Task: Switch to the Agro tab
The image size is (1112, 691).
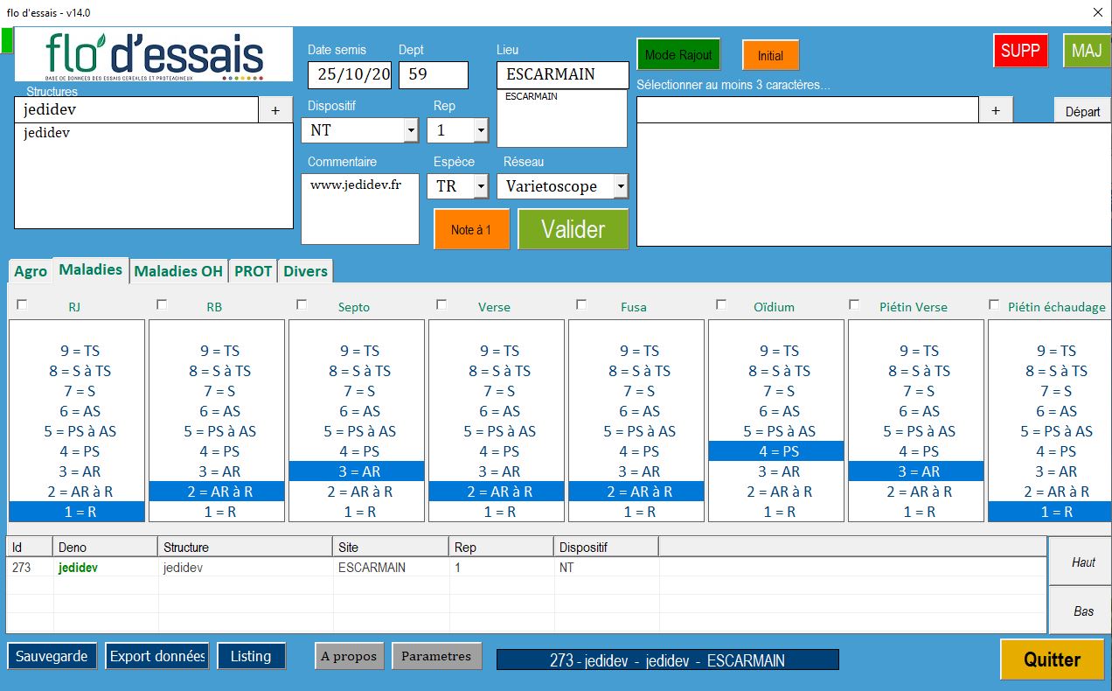Action: [x=31, y=271]
